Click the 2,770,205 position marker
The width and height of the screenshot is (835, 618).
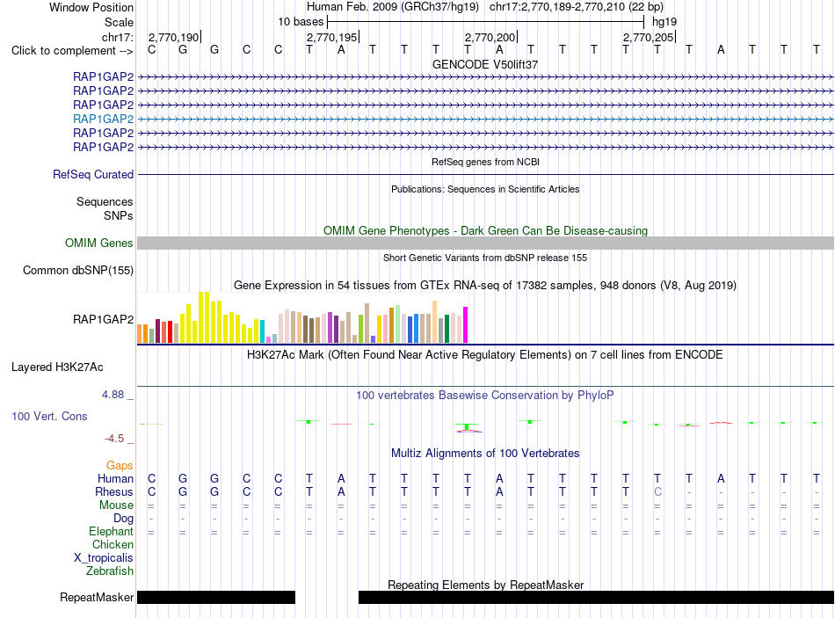[648, 37]
